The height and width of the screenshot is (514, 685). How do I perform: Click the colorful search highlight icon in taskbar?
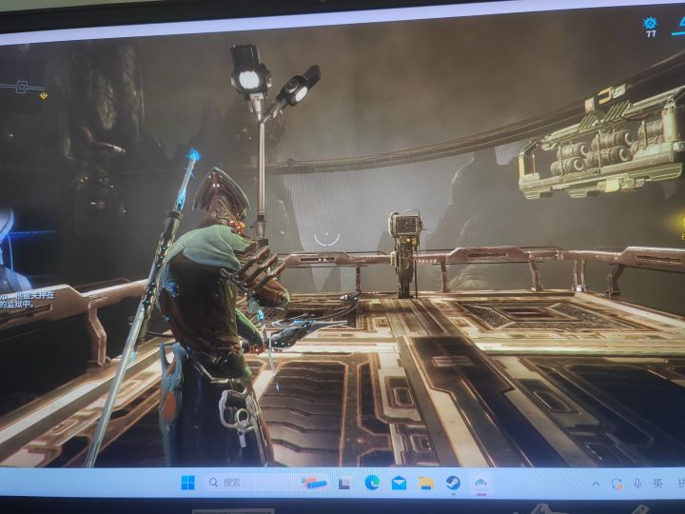click(x=314, y=483)
